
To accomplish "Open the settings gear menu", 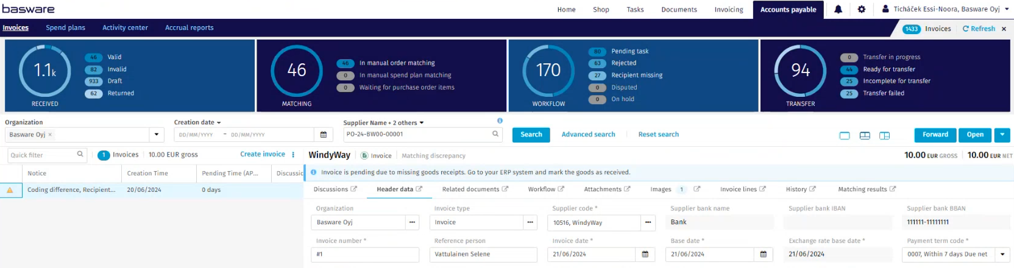I will coord(861,9).
